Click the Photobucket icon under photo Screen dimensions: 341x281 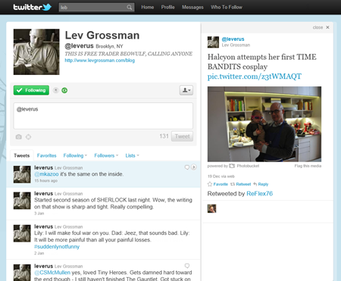[232, 166]
